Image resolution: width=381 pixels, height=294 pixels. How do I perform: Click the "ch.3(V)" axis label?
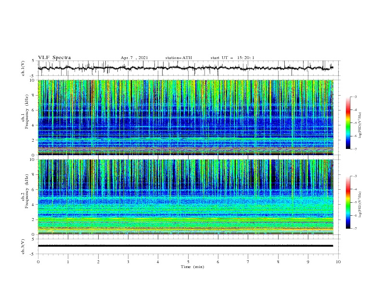coord(23,246)
